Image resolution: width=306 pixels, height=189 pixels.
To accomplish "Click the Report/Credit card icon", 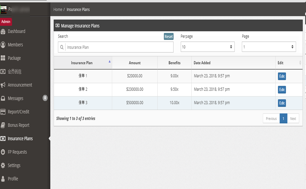I will 3,112.
